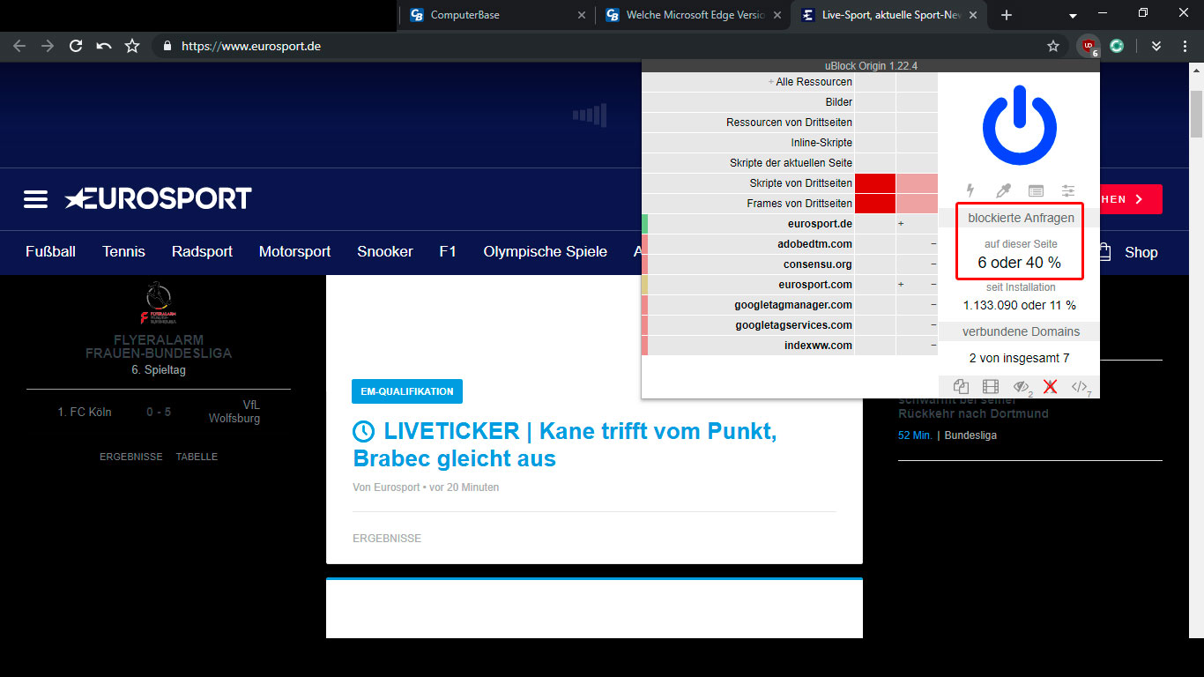Open F1 navigation item

[x=448, y=251]
